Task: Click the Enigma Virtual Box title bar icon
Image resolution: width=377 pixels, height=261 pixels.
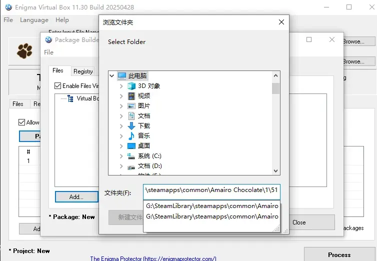Action: [x=8, y=7]
